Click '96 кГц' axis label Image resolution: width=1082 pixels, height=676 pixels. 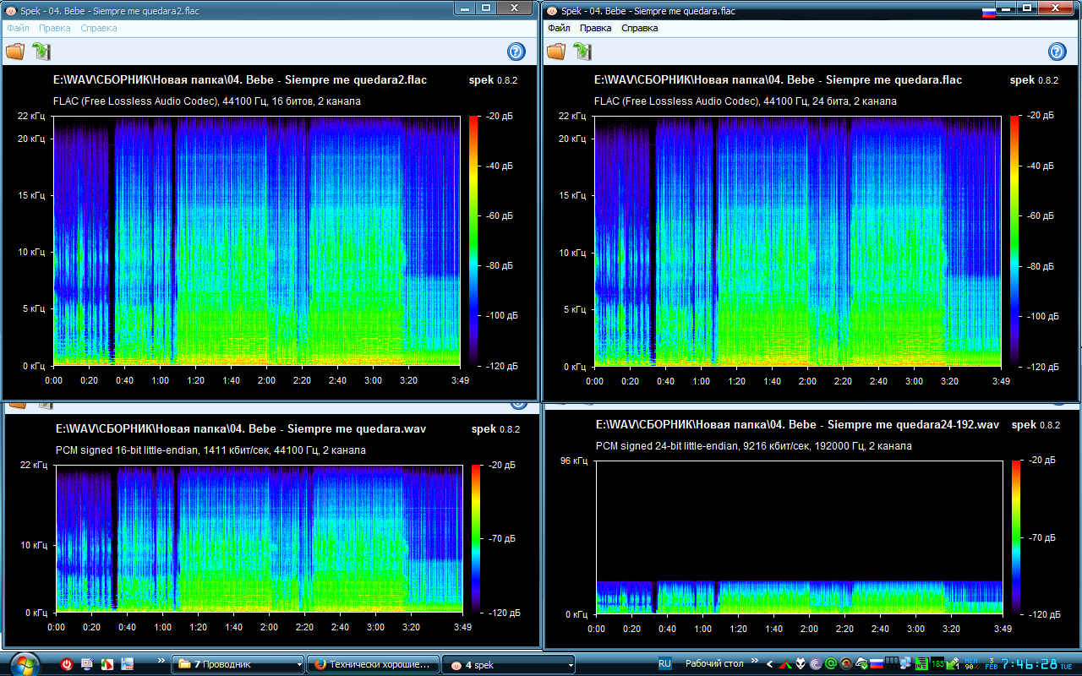(x=573, y=461)
